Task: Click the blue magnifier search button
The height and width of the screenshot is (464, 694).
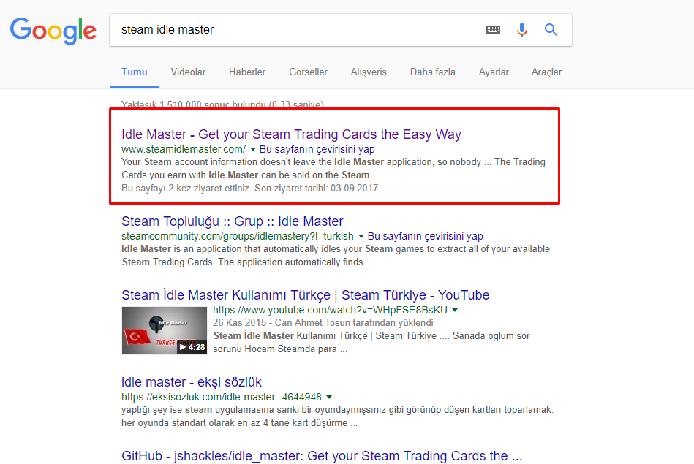Action: point(551,30)
